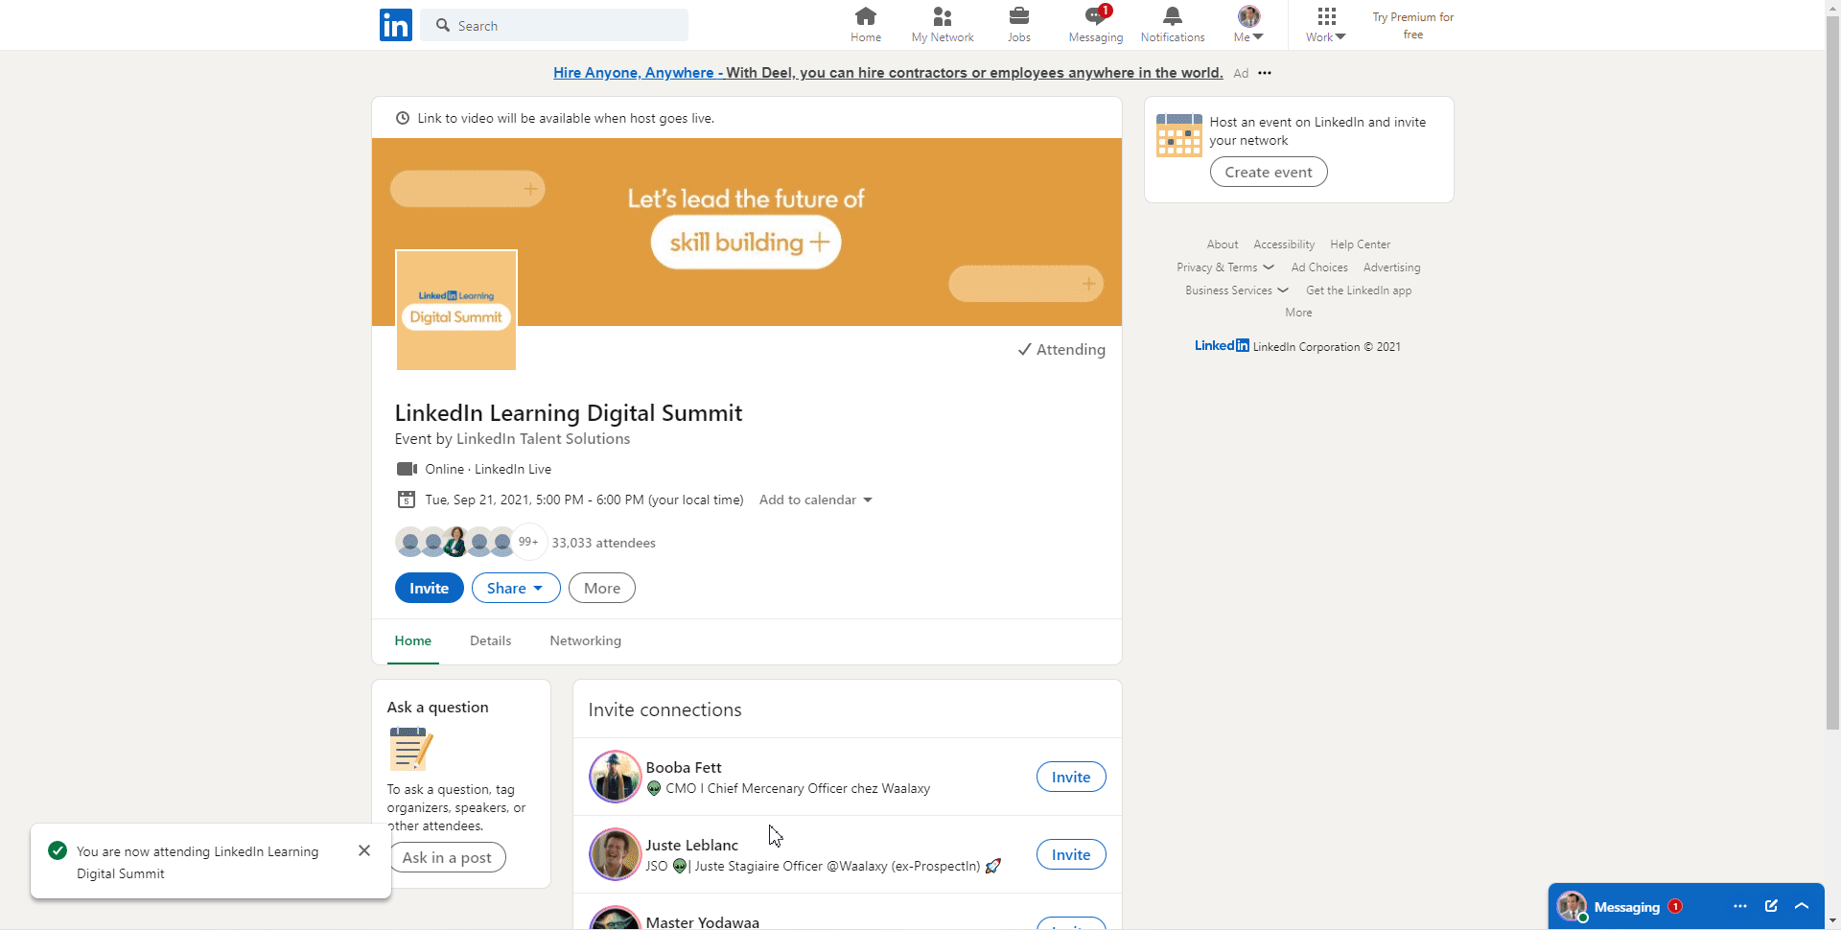Switch to the Networking tab
The height and width of the screenshot is (930, 1841).
[586, 641]
